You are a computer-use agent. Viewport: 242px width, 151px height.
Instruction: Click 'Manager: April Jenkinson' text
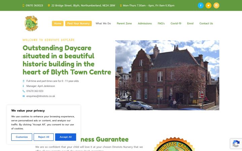tap(41, 86)
